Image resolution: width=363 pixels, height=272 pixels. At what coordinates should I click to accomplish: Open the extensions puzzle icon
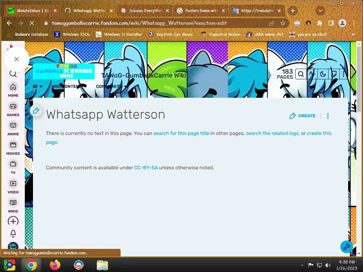(x=320, y=23)
